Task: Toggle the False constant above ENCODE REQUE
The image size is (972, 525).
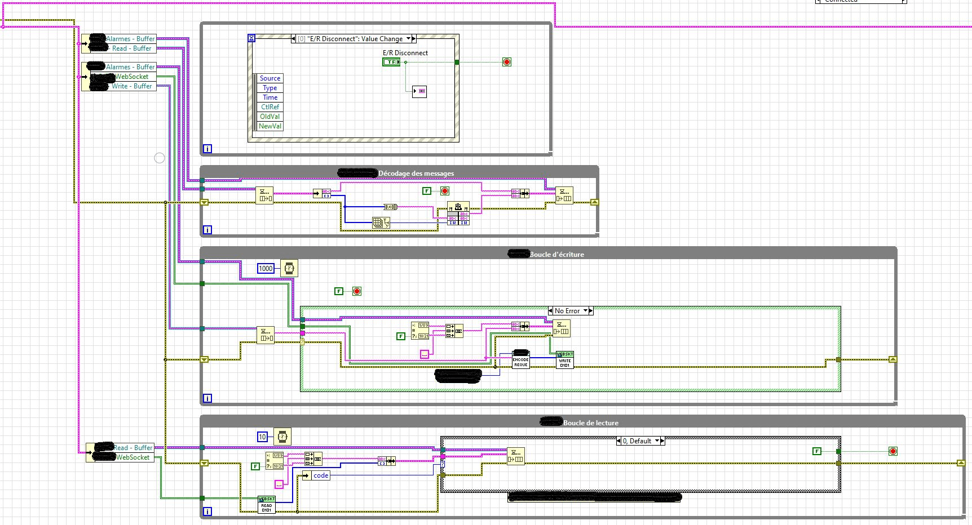Action: tap(400, 336)
